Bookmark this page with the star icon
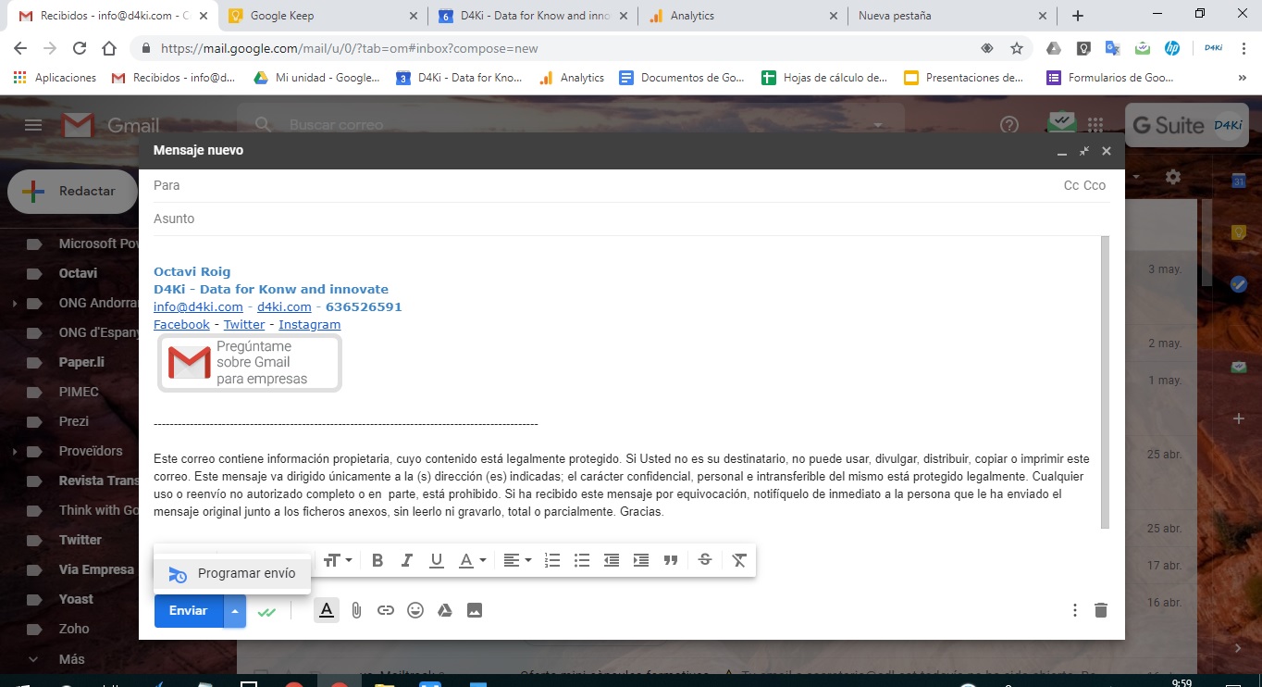 coord(1017,48)
